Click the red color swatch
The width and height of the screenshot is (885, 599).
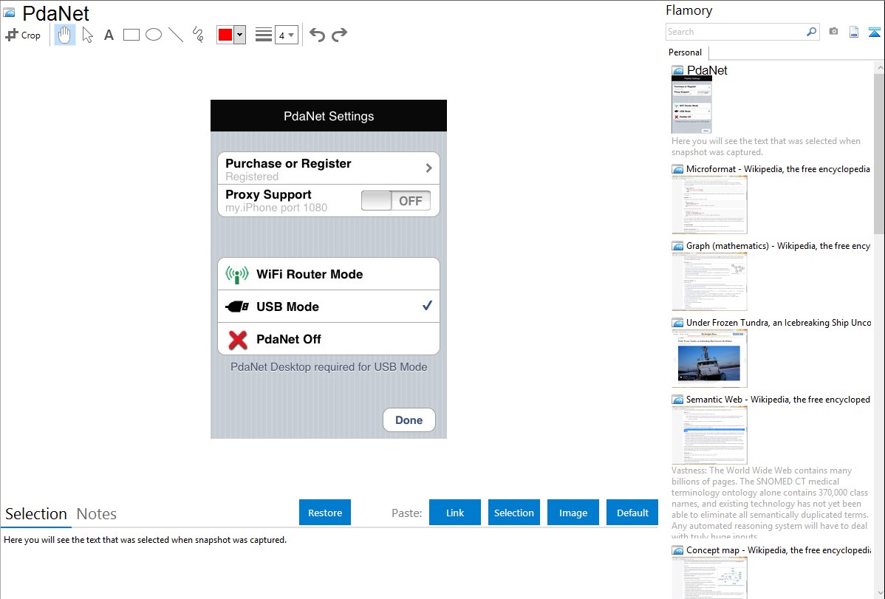[x=225, y=35]
